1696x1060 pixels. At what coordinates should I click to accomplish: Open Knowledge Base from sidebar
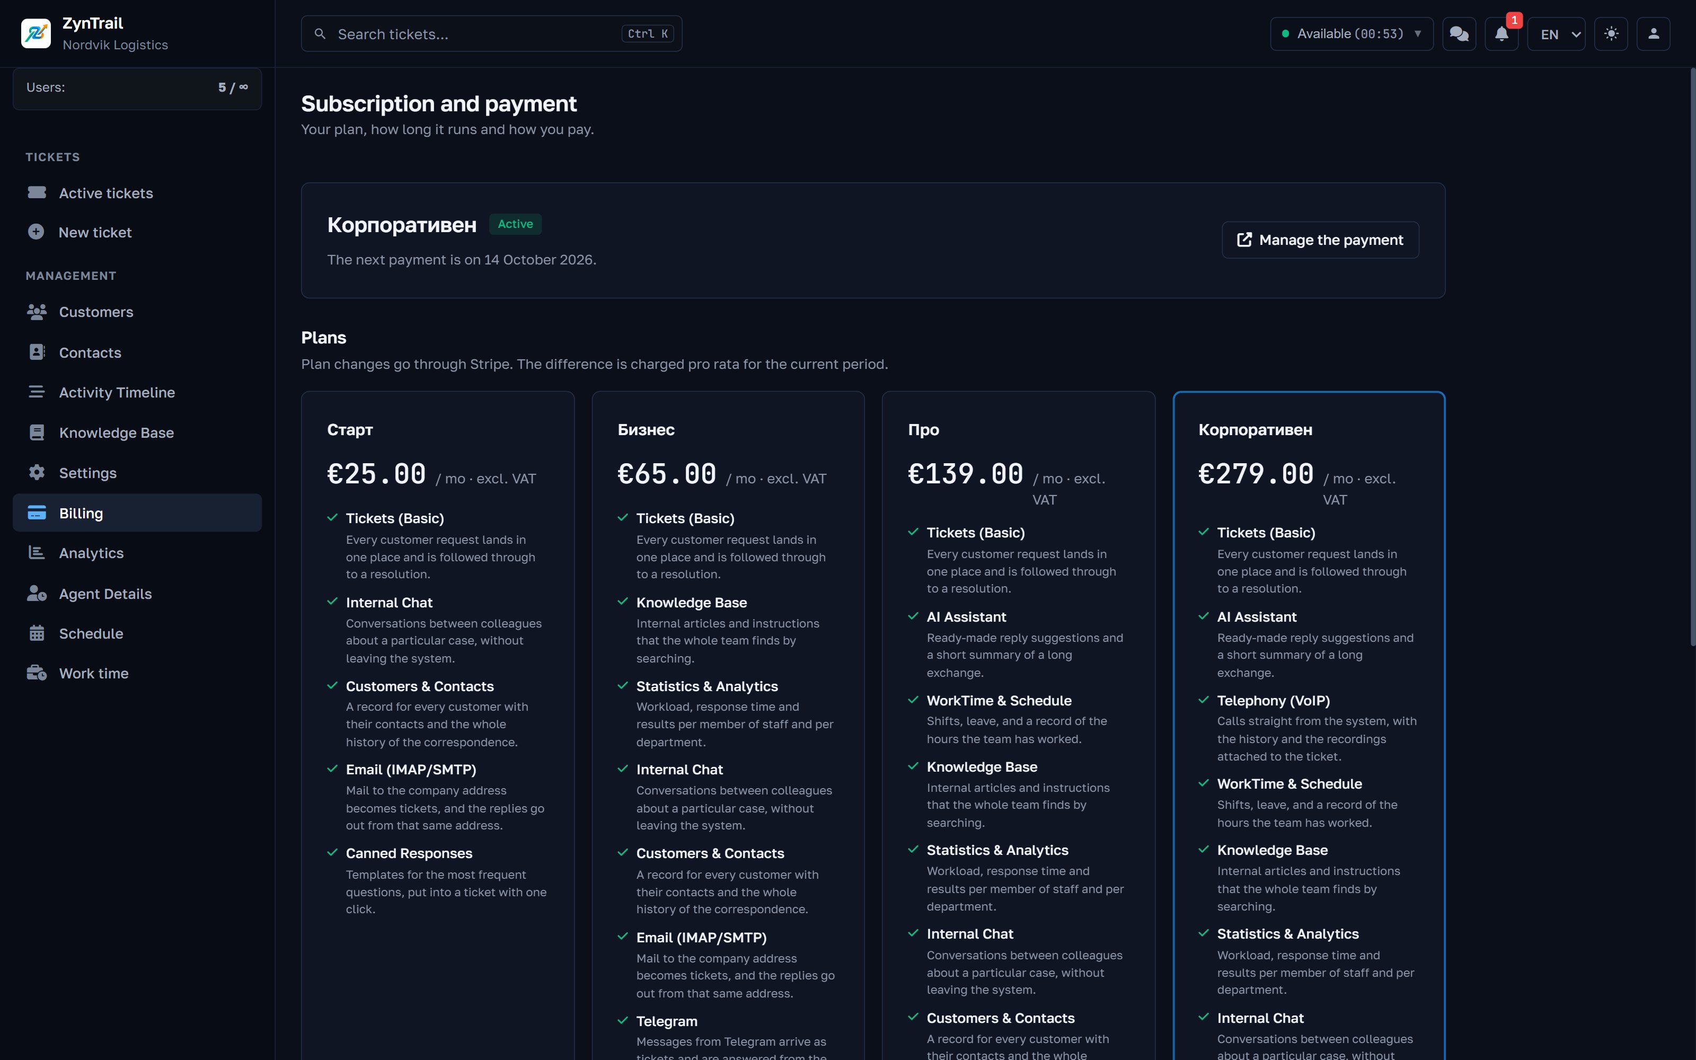pyautogui.click(x=137, y=432)
